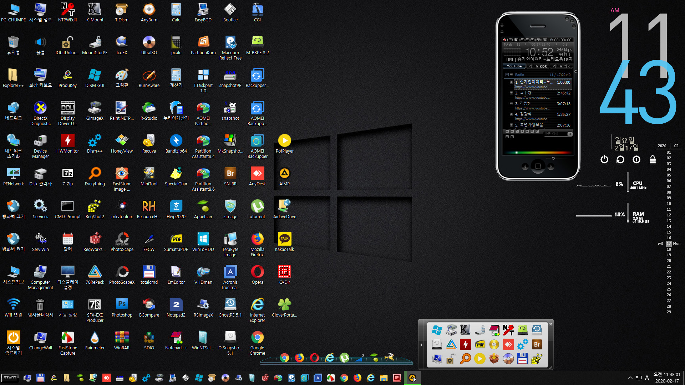Launch K-Mount from the desktop
The image size is (685, 385).
(95, 13)
